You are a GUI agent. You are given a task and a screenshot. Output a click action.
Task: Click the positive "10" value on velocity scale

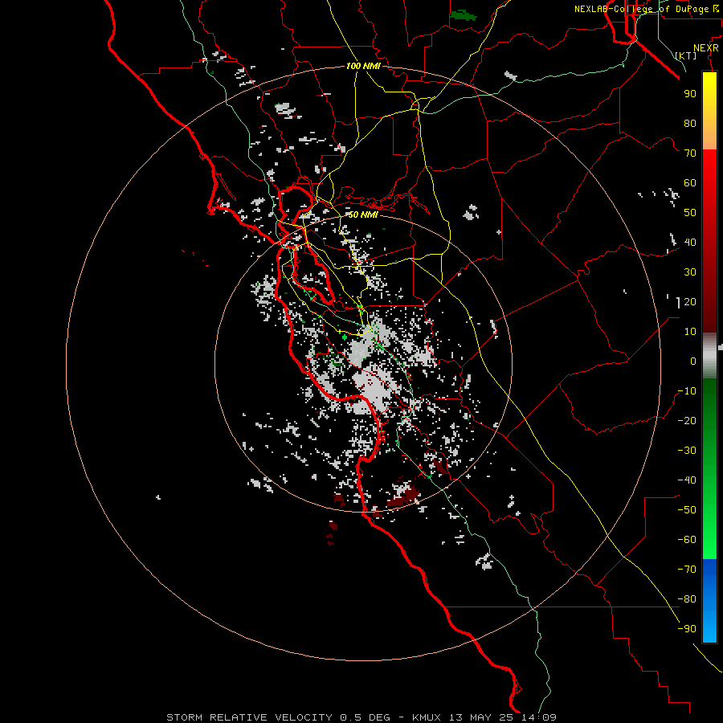(690, 332)
